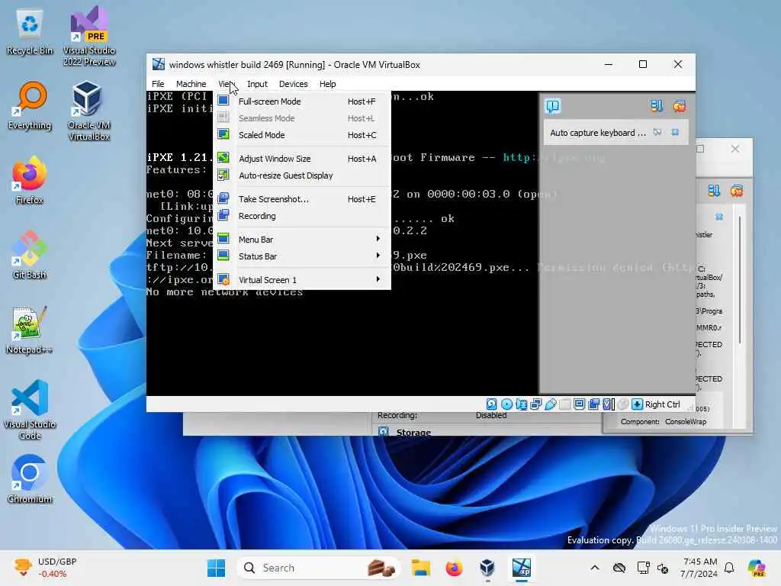Close the open View menu
This screenshot has height=586, width=781.
tap(226, 84)
